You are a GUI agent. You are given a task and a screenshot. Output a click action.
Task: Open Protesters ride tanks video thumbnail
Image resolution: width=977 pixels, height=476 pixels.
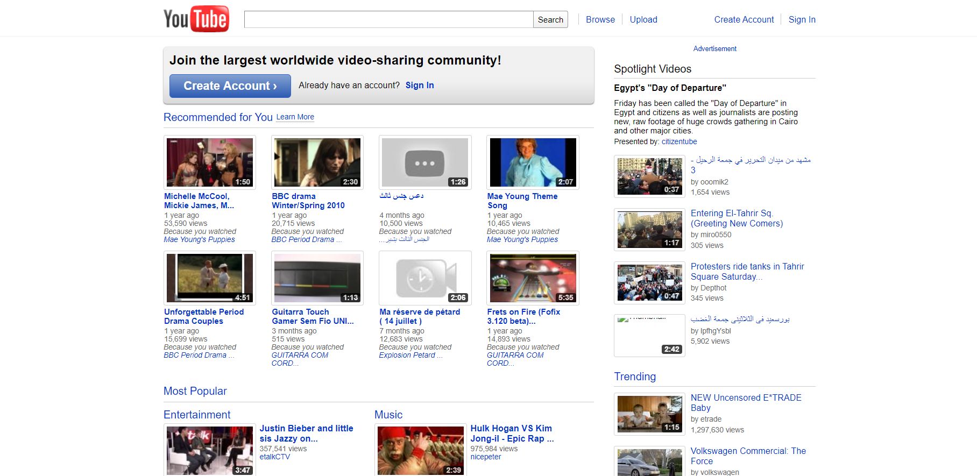649,282
